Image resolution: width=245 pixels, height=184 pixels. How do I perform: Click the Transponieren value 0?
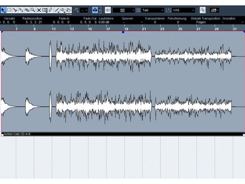point(155,22)
